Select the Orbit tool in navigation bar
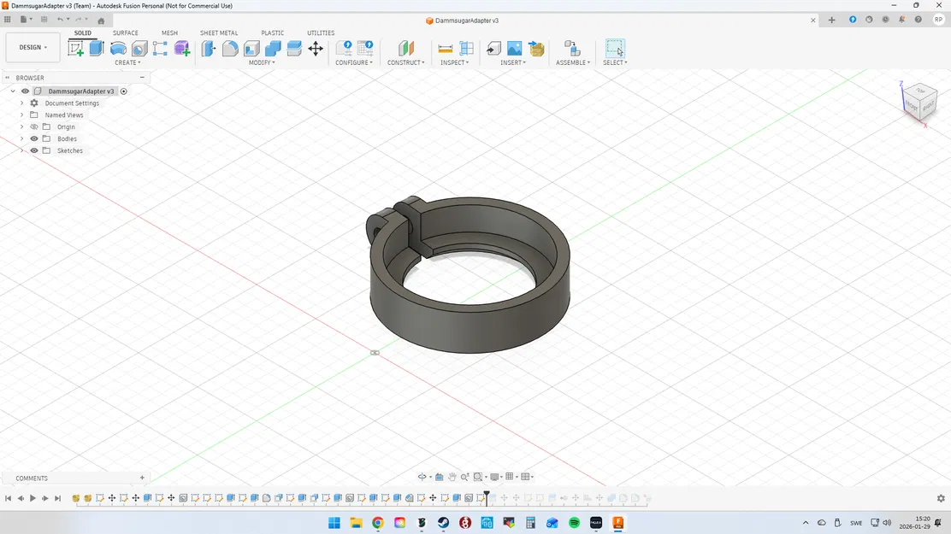The image size is (951, 534). pos(422,476)
